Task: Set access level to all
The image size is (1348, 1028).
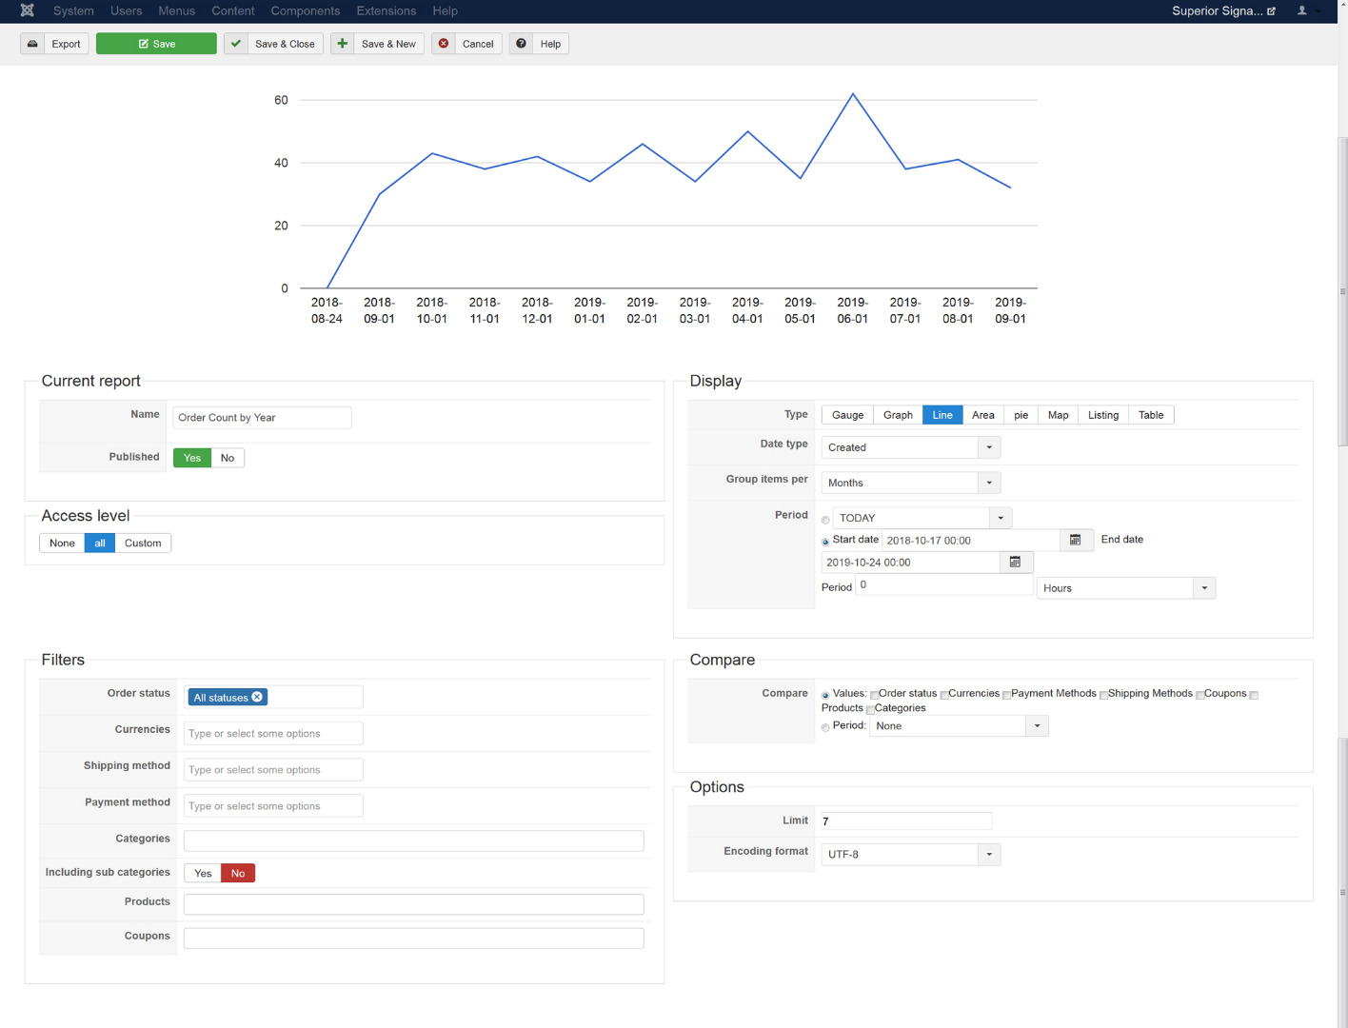Action: coord(100,543)
